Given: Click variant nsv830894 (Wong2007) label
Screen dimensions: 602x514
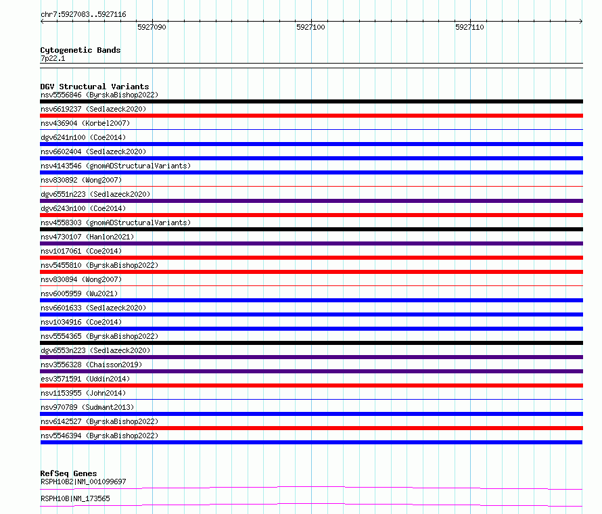Looking at the screenshot, I should [x=81, y=279].
